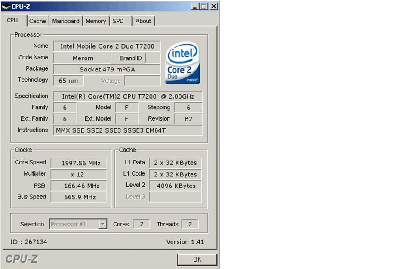This screenshot has width=413, height=269.
Task: Click the L1 Data cache value
Action: point(175,163)
